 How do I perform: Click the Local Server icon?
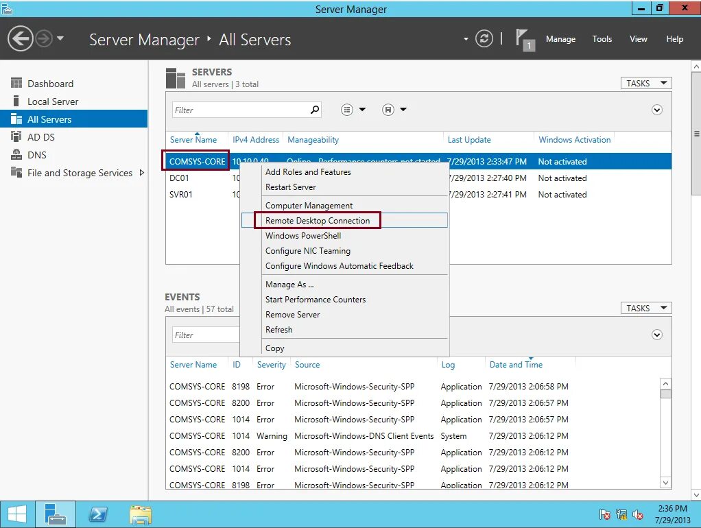[16, 101]
